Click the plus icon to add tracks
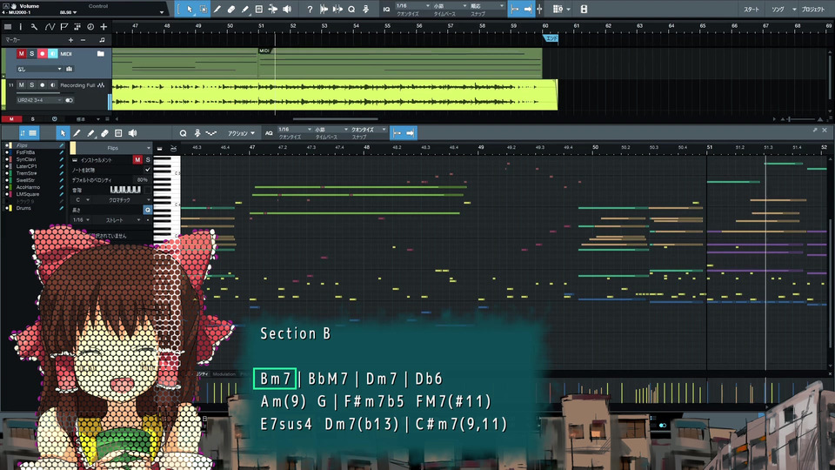 [104, 26]
